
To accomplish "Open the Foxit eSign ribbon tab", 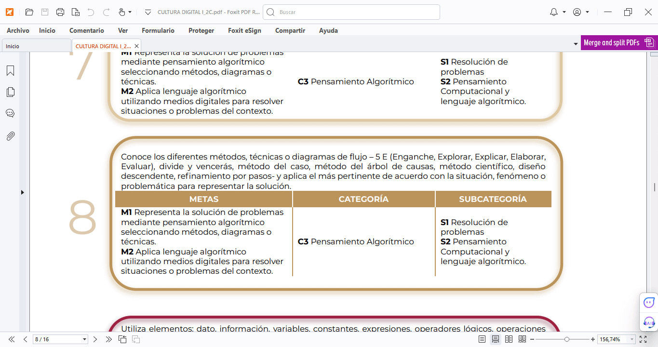I will coord(245,30).
